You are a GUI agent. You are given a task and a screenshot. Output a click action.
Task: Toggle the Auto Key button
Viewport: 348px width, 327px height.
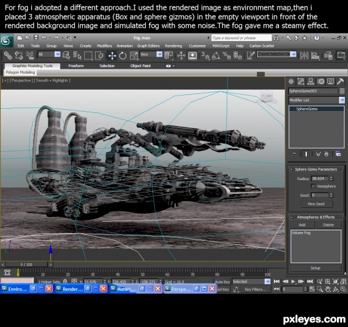[222, 282]
